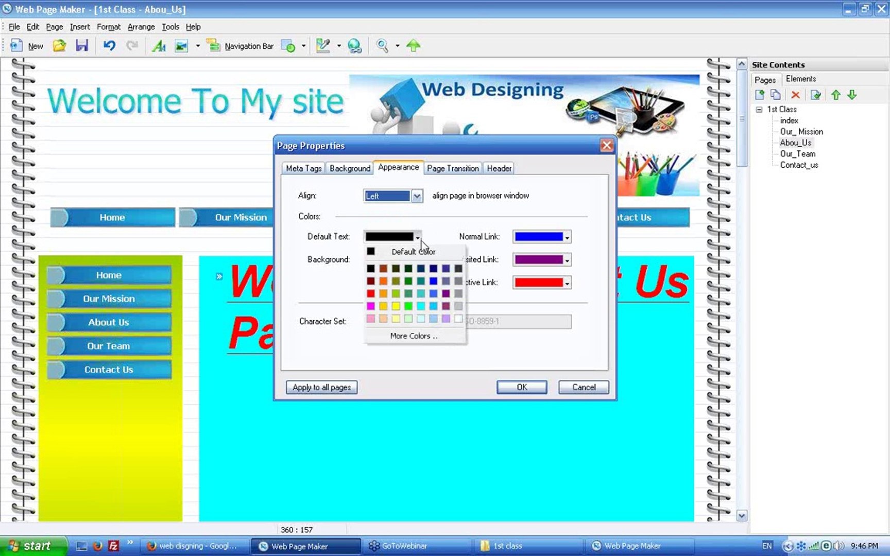Click OK in Page Properties

(x=522, y=387)
